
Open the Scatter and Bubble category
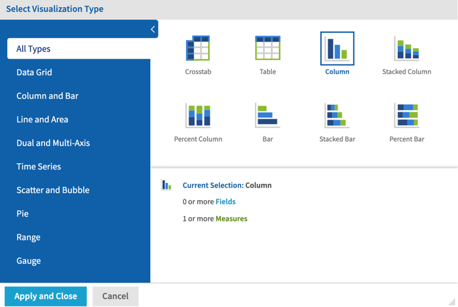tap(52, 190)
